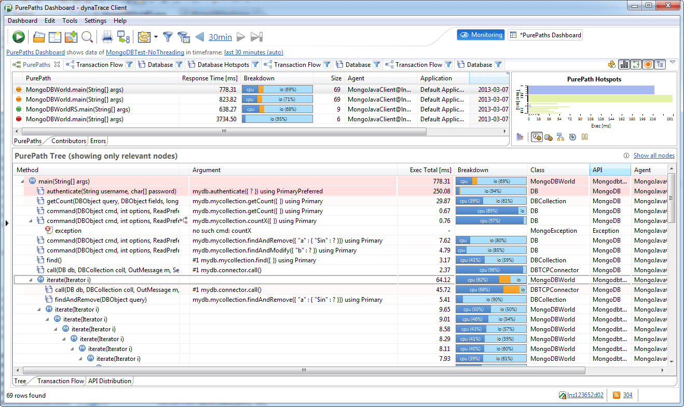The width and height of the screenshot is (684, 407).
Task: Click the plain funnel filter toolbar icon
Action: [x=168, y=37]
